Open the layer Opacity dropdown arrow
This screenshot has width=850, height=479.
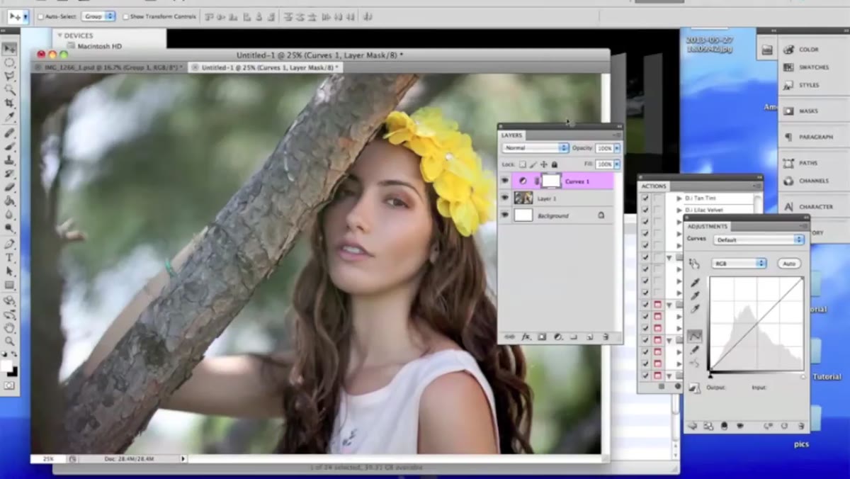tap(617, 148)
